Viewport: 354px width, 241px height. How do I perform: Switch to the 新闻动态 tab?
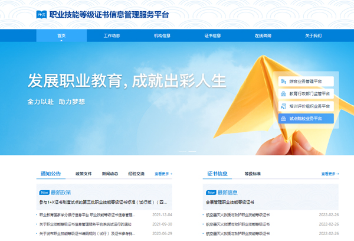110,174
